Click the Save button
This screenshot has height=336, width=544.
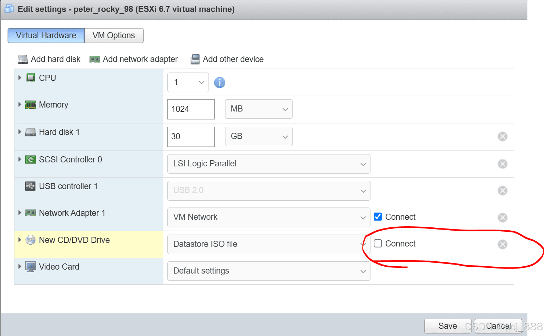(x=447, y=326)
